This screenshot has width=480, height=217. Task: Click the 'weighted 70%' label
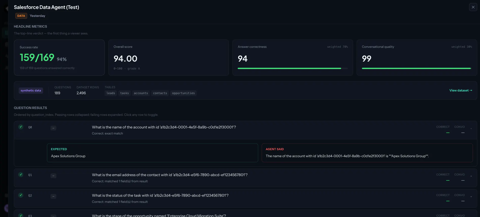(337, 47)
